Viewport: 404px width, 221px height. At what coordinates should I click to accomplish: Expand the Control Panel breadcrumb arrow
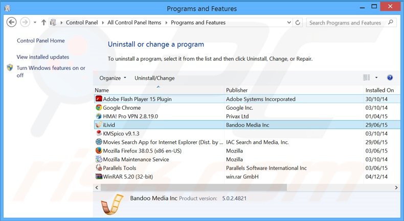tap(103, 22)
